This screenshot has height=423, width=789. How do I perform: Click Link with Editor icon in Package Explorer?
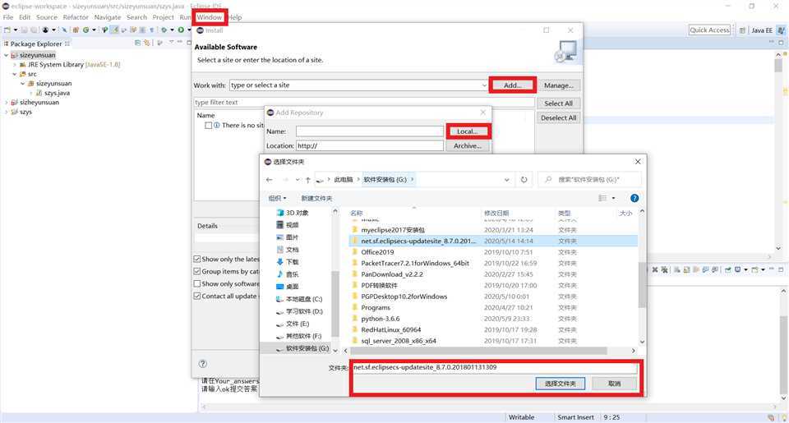(x=147, y=44)
